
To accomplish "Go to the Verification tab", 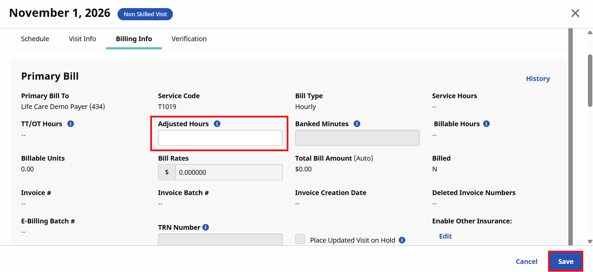I will pos(189,39).
